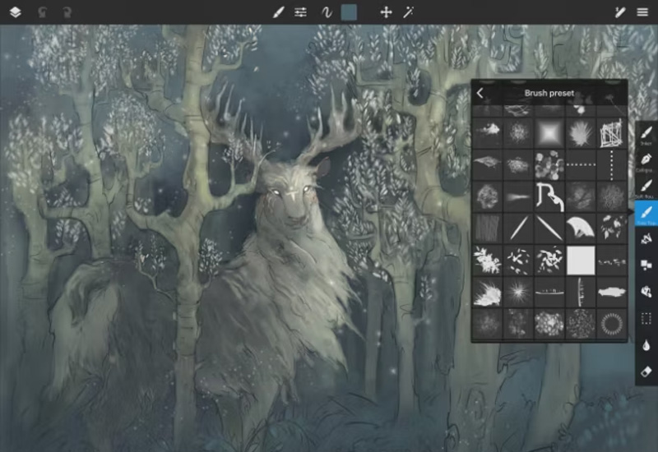Select the water drop blend tool
658x452 pixels.
pos(646,345)
